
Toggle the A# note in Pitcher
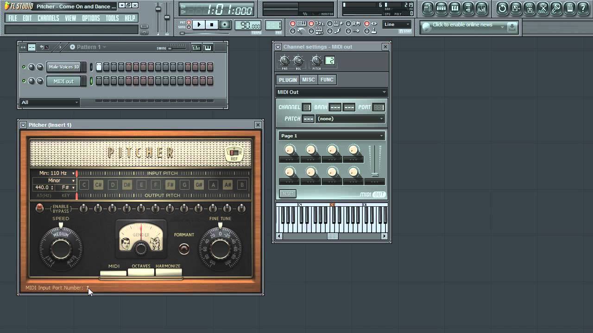(227, 185)
